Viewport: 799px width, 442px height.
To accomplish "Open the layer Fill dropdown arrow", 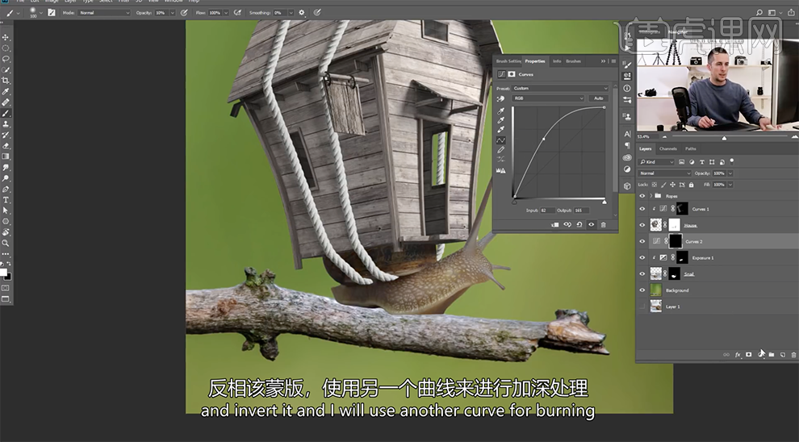I will [730, 185].
